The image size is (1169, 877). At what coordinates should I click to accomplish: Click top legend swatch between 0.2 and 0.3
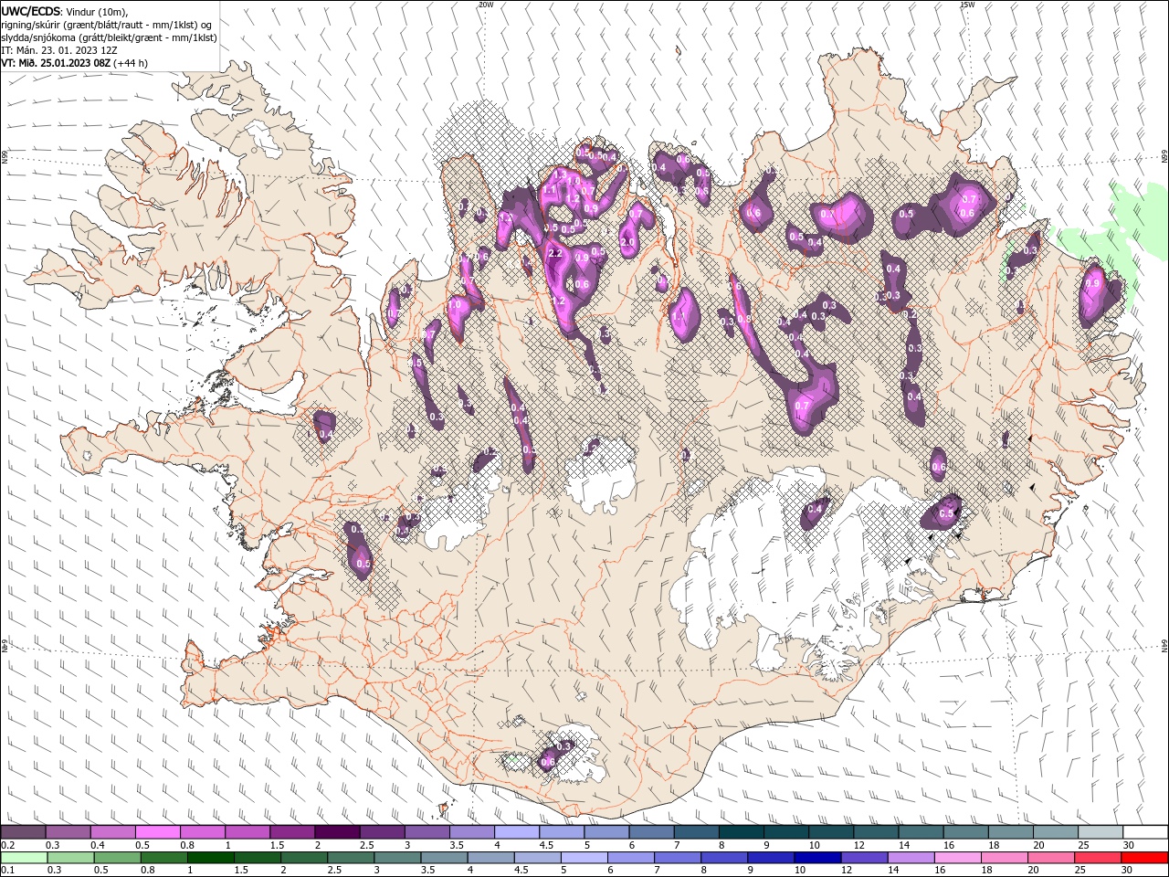[24, 832]
